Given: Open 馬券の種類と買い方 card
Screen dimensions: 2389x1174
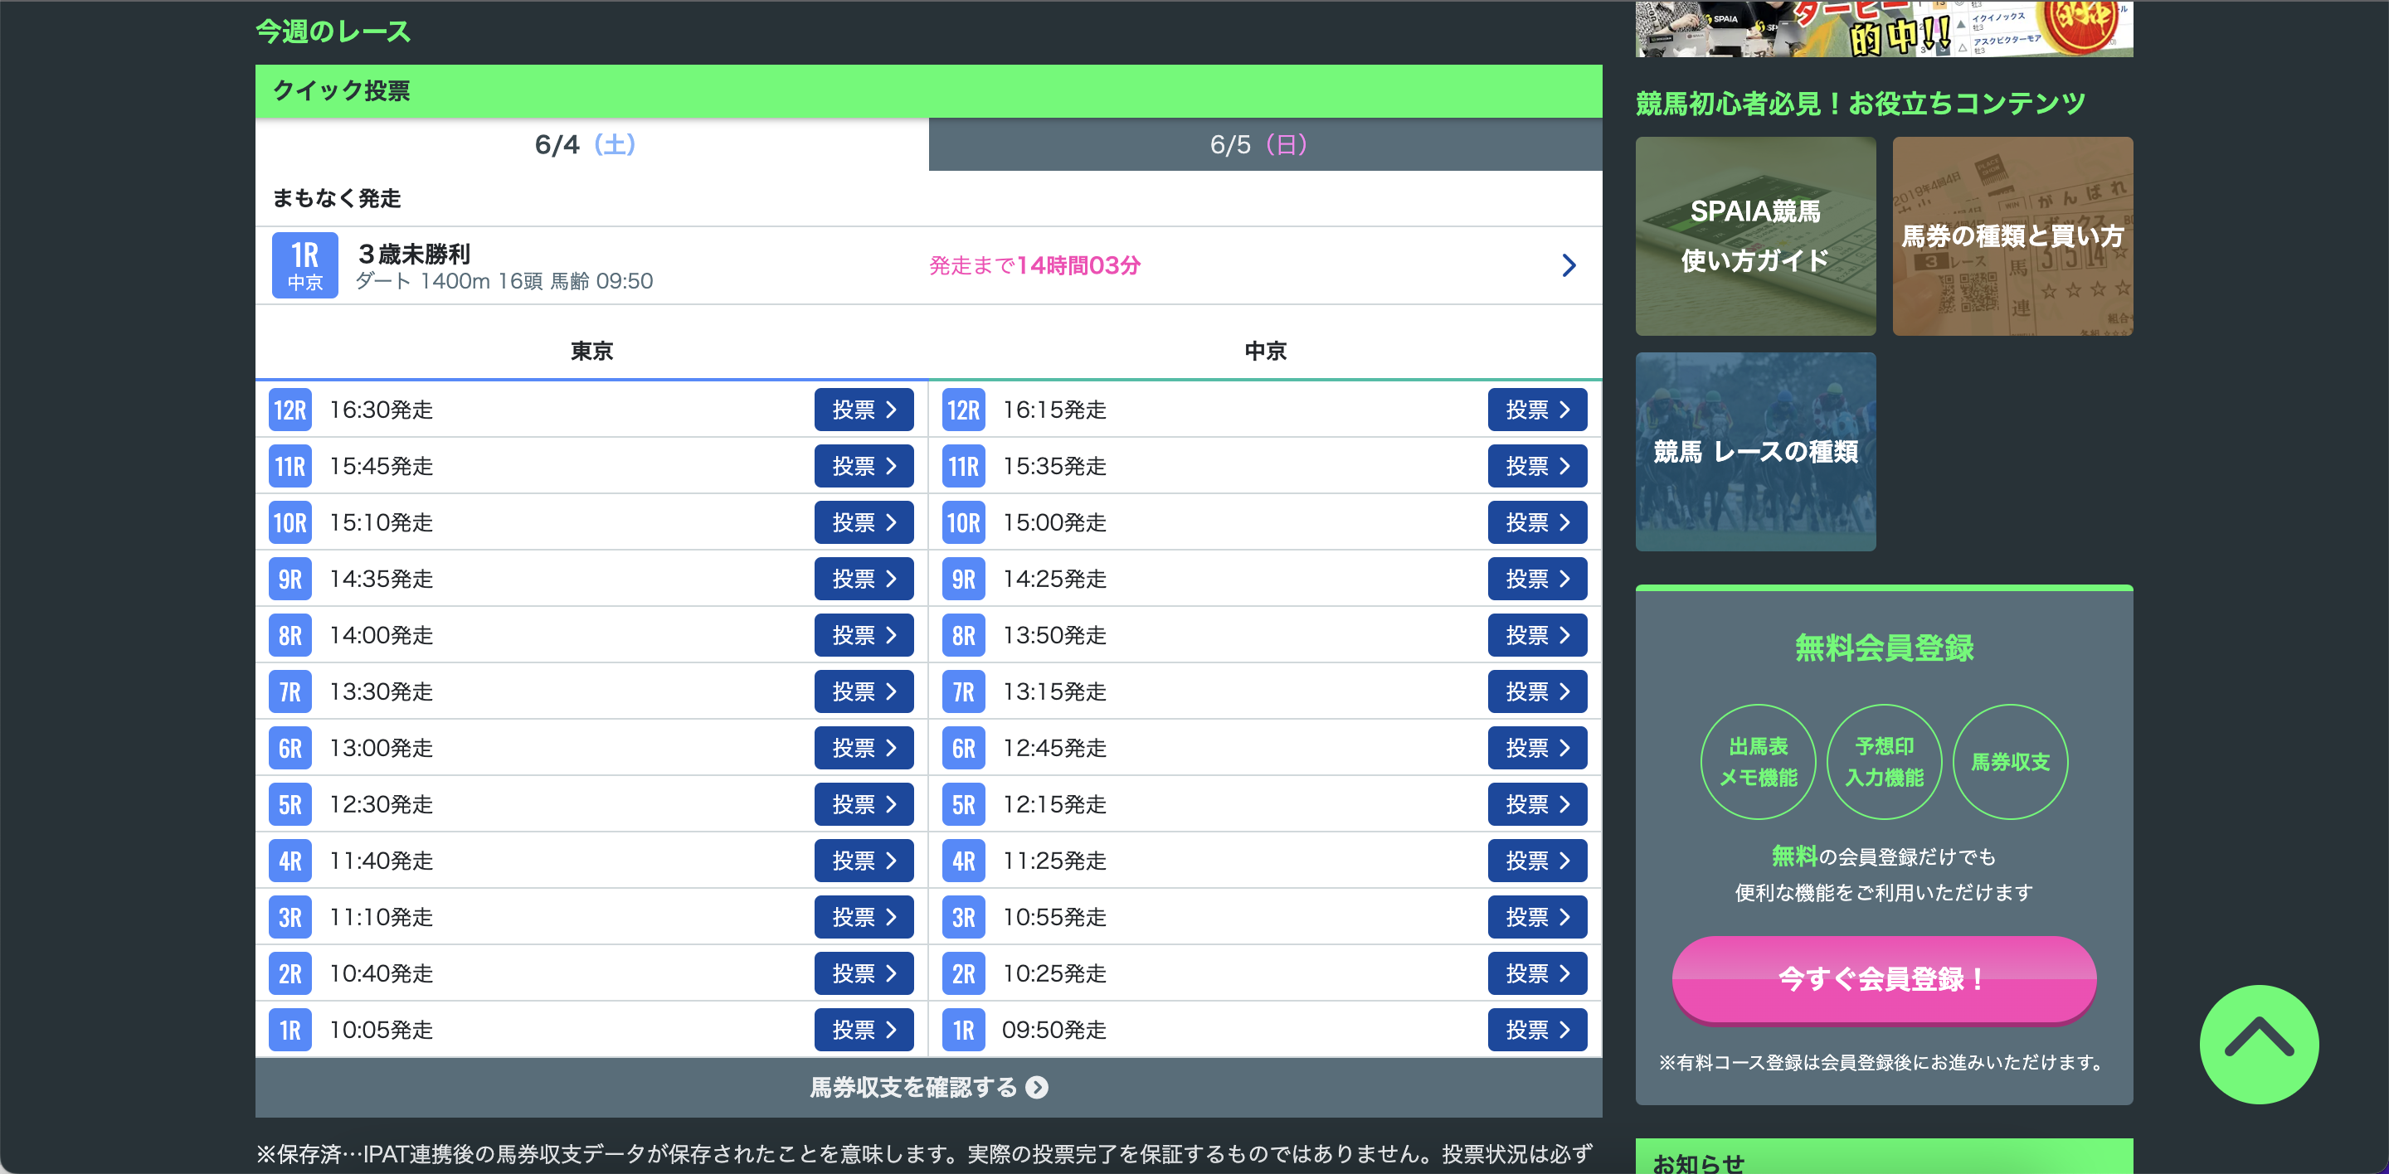Looking at the screenshot, I should coord(2012,236).
